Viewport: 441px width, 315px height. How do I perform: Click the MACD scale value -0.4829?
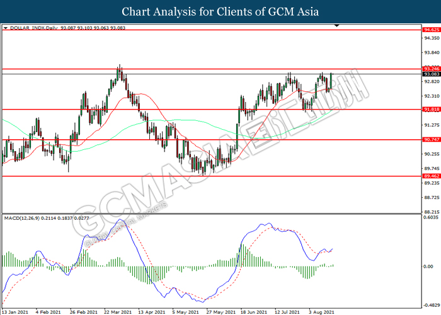(432, 305)
